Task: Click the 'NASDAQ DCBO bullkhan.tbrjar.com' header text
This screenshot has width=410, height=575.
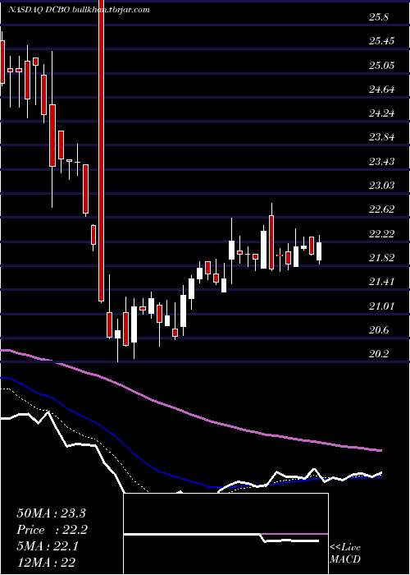Action: point(79,10)
